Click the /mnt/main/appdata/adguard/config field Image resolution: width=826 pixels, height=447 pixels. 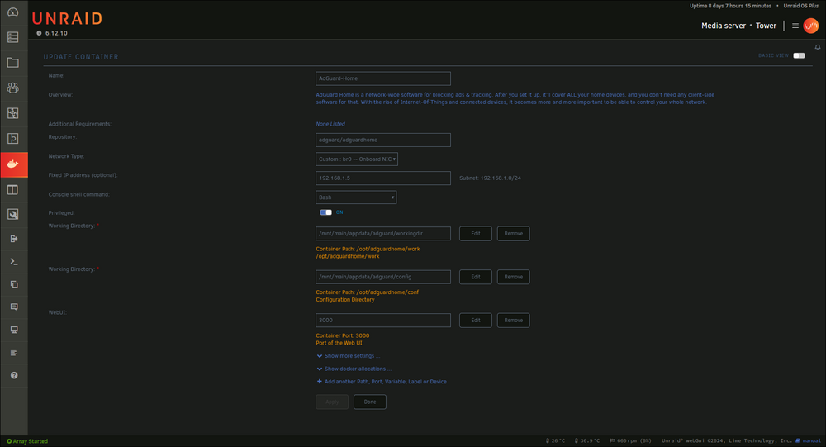(x=383, y=277)
